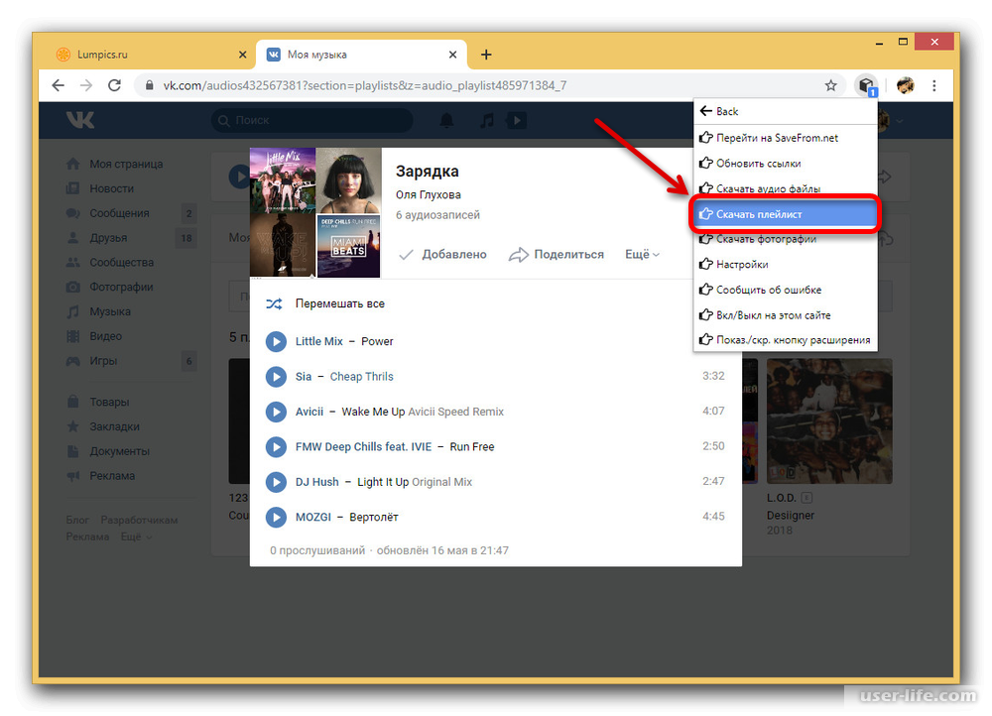The height and width of the screenshot is (716, 992).
Task: Select Обновить ссылки in the extension menu
Action: (785, 164)
